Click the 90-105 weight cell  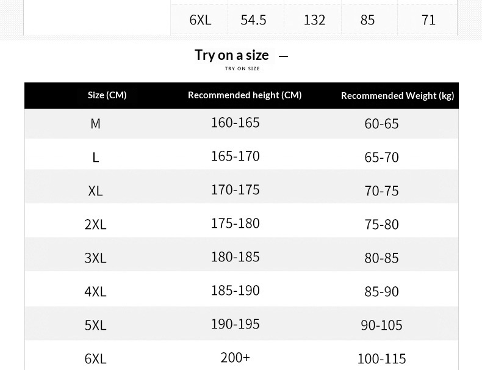(381, 325)
